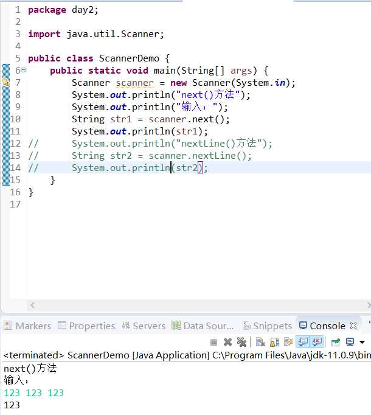Click the string "输入：" on line 9

point(196,107)
